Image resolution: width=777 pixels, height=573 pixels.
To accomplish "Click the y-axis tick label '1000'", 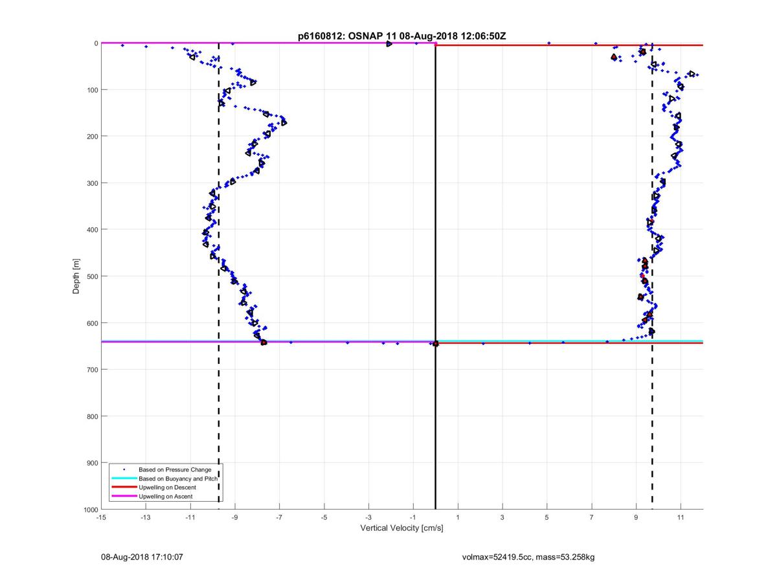I will tap(90, 510).
